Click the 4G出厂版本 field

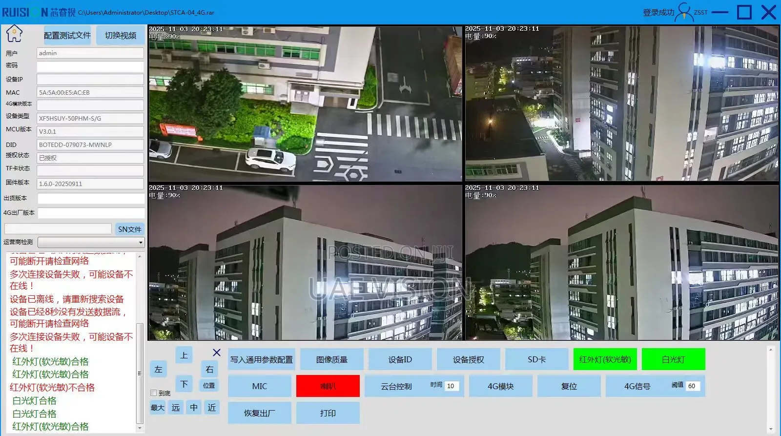(x=91, y=213)
